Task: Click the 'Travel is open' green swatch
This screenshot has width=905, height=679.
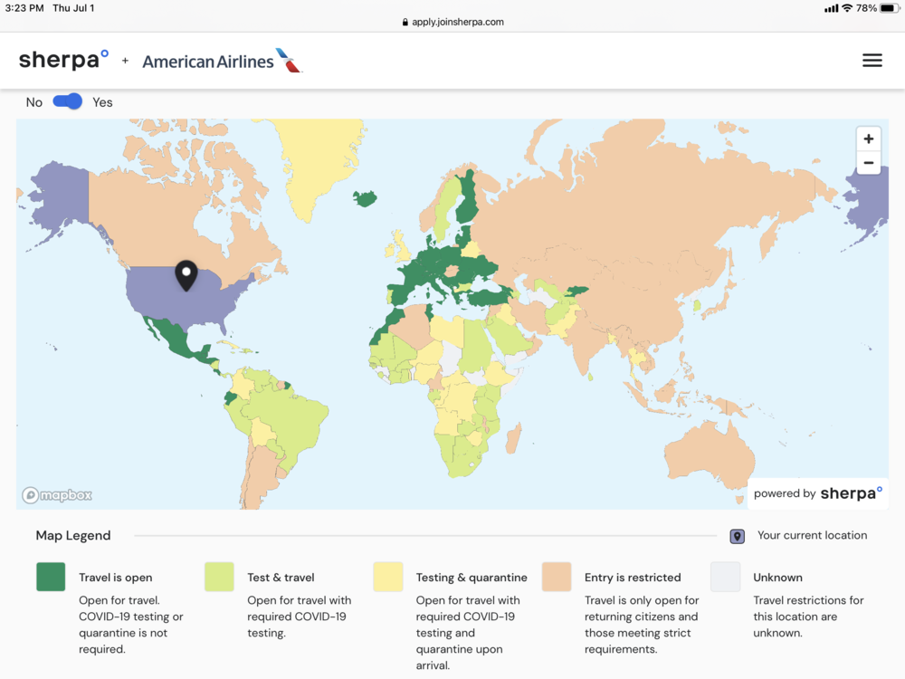Action: tap(51, 577)
